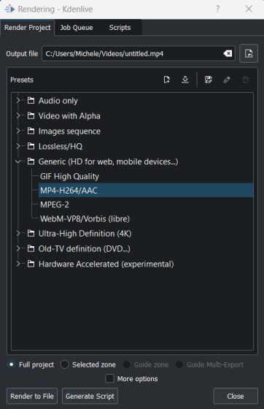The height and width of the screenshot is (409, 264).
Task: Click the Close button
Action: (x=236, y=396)
